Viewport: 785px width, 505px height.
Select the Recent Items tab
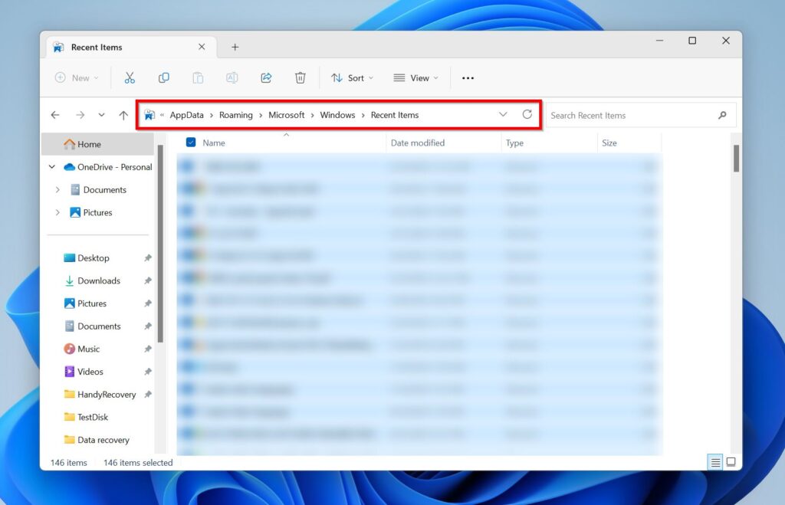(97, 46)
